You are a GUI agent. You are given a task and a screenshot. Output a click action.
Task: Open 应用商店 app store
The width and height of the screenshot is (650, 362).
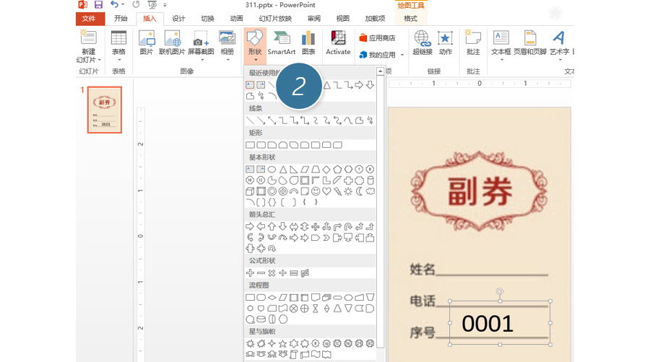pos(377,38)
